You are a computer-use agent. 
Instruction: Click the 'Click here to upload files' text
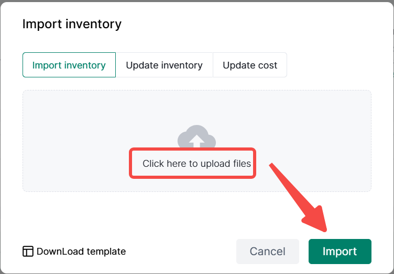pos(196,164)
